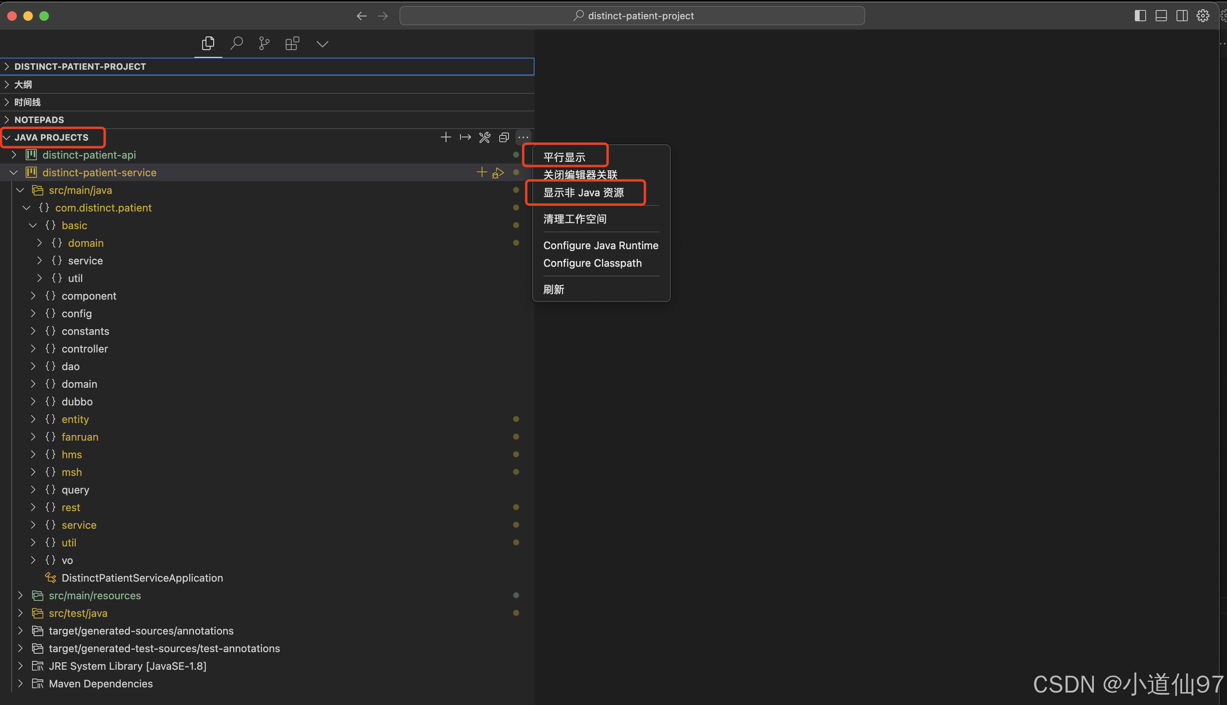Choose Configure Java Runtime from menu

(x=600, y=246)
